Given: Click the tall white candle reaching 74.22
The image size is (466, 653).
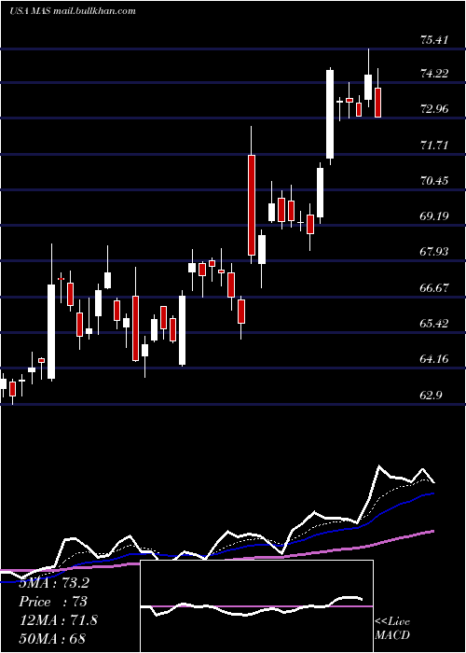Looking at the screenshot, I should [330, 114].
